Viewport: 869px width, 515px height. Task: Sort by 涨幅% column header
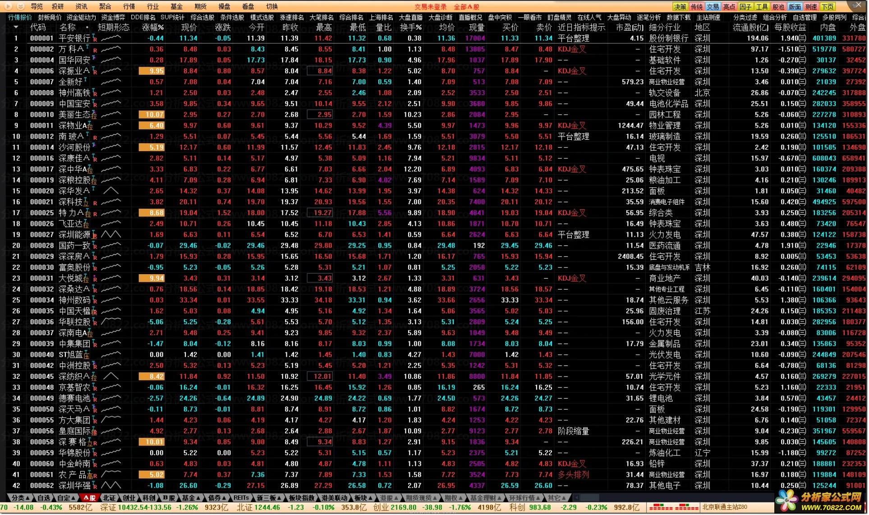[152, 28]
